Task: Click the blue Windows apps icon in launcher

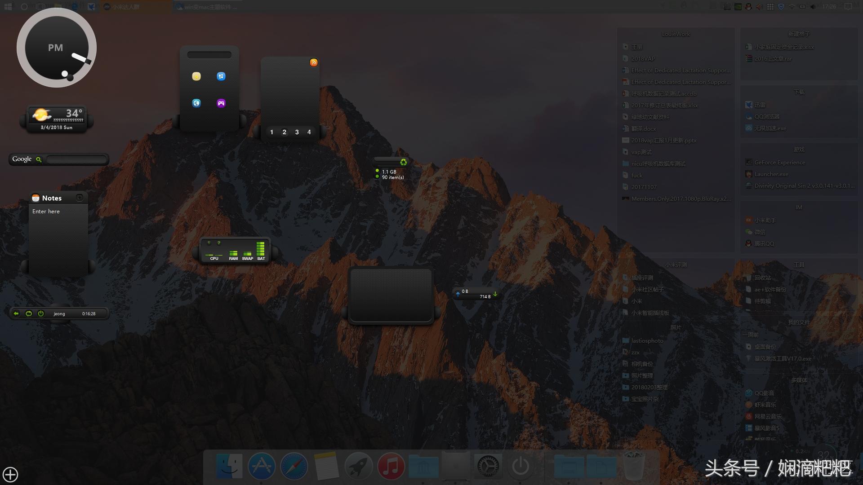Action: pyautogui.click(x=221, y=76)
